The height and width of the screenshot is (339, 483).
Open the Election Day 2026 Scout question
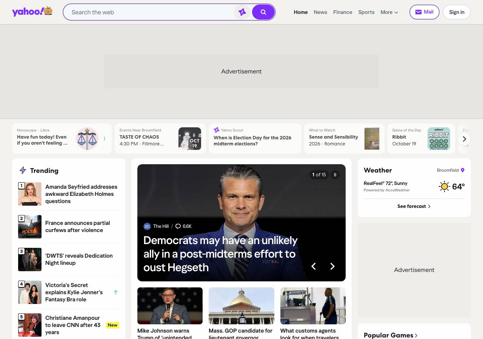(x=255, y=139)
